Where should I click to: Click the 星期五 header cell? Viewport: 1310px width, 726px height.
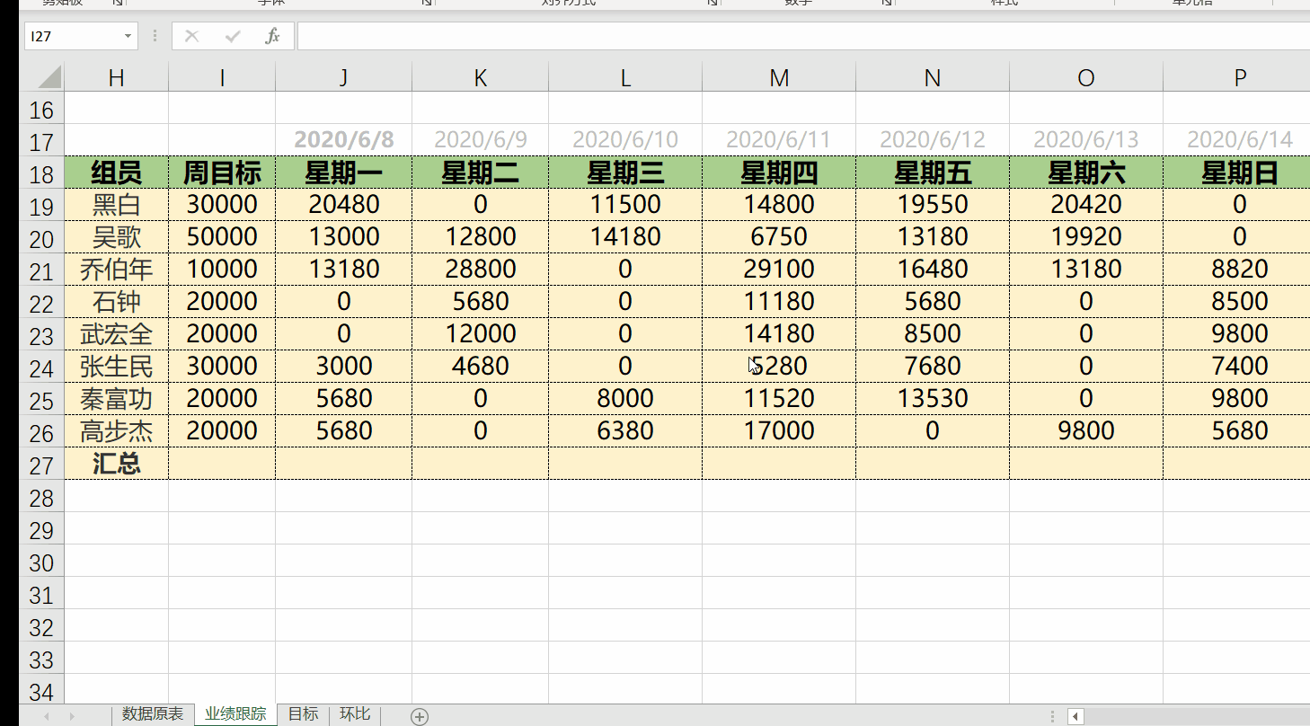point(933,173)
